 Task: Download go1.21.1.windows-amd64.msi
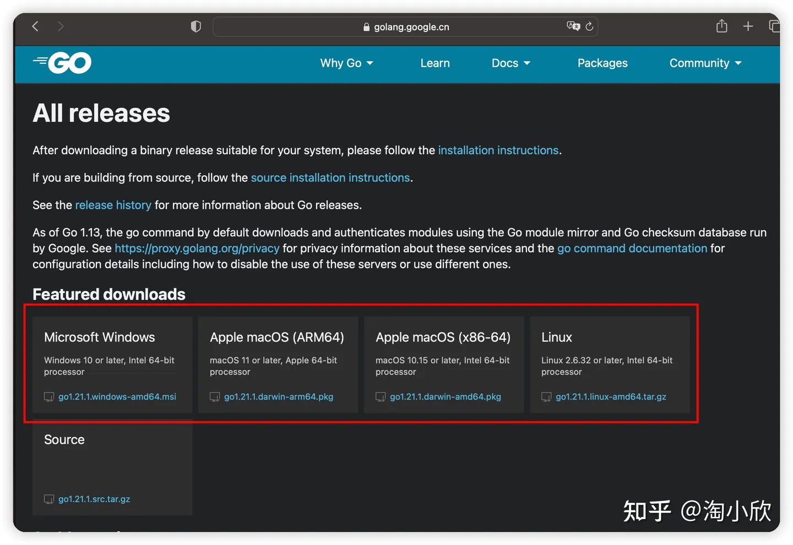[x=117, y=397]
